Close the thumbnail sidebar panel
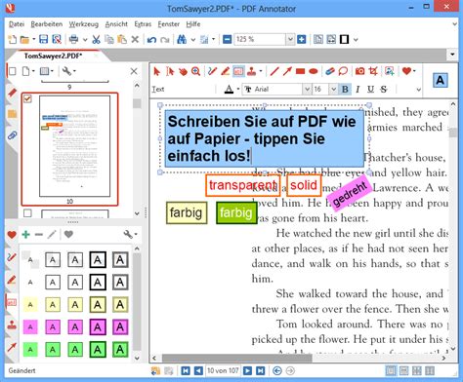This screenshot has height=382, width=463. pos(134,71)
